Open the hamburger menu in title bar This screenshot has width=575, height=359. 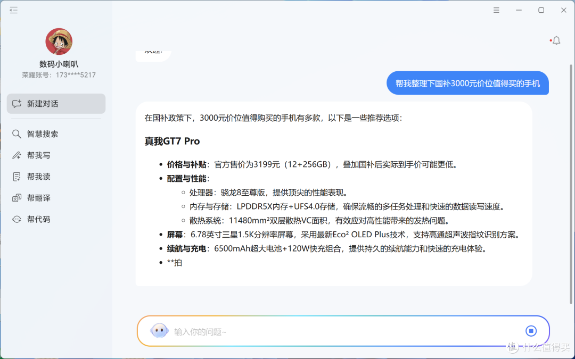(496, 10)
